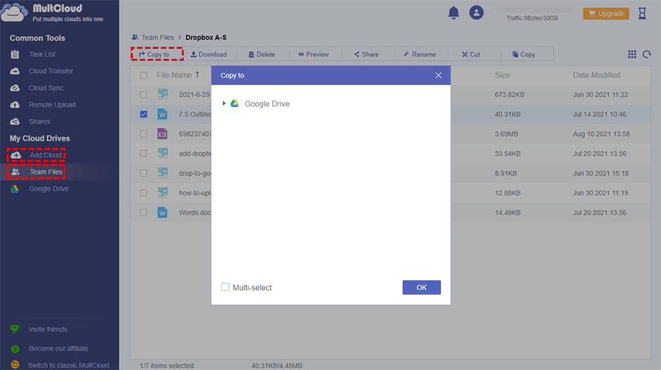Uncheck the 7.5 Outline file checkbox
Screen dimensions: 661x370
(x=143, y=114)
